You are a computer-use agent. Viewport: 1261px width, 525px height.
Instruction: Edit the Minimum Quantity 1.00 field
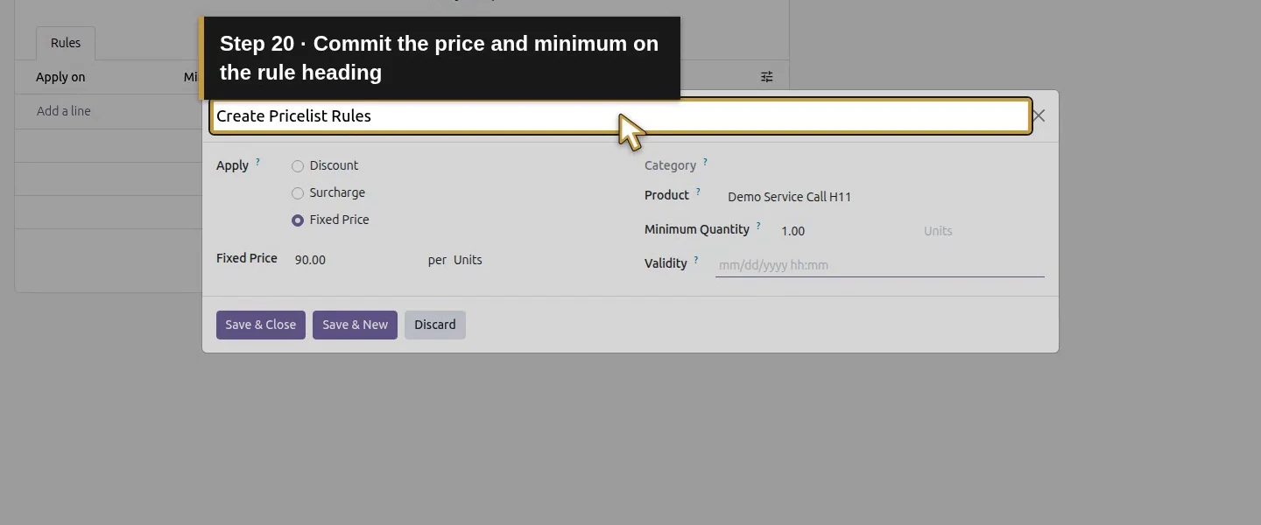tap(845, 231)
